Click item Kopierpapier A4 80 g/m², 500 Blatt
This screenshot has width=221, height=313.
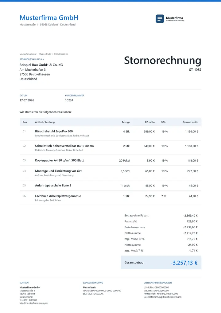coord(60,160)
